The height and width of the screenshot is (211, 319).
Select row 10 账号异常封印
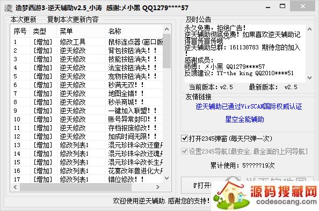click(x=87, y=119)
